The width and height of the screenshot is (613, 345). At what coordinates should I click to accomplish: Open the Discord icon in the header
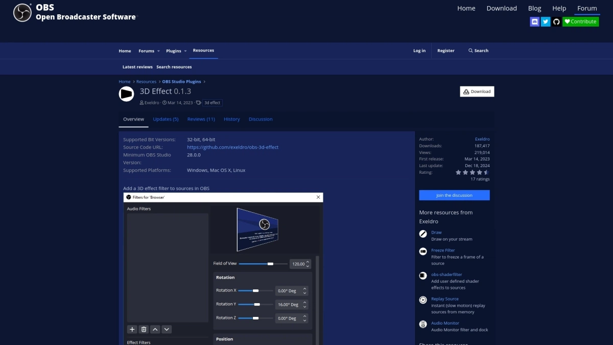point(534,21)
